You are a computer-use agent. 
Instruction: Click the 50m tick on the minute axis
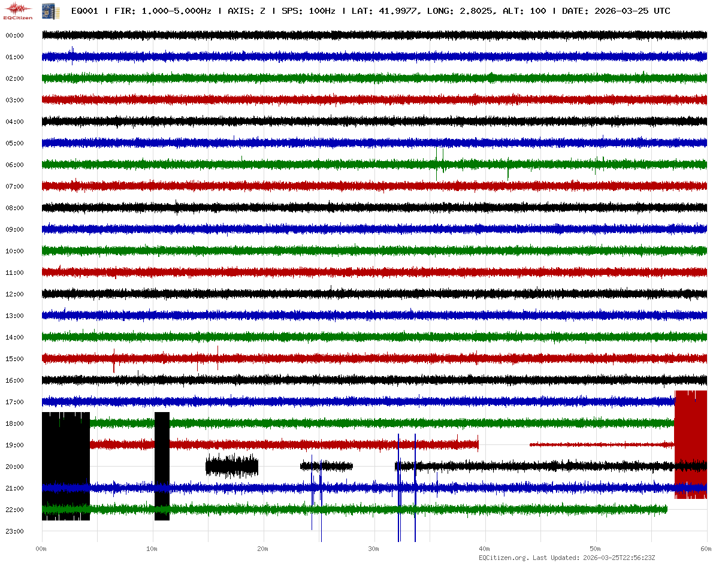coord(596,549)
